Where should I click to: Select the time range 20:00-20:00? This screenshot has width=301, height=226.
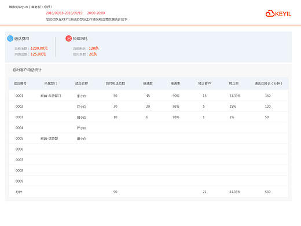[x=96, y=13]
